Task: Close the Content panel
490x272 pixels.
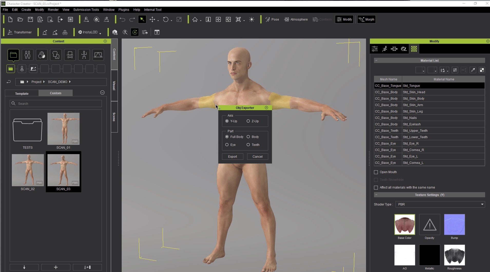Action: (x=105, y=41)
